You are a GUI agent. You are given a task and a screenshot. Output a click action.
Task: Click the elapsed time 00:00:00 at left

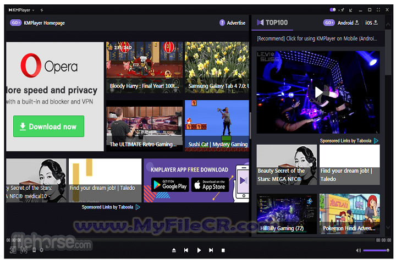(x=14, y=240)
